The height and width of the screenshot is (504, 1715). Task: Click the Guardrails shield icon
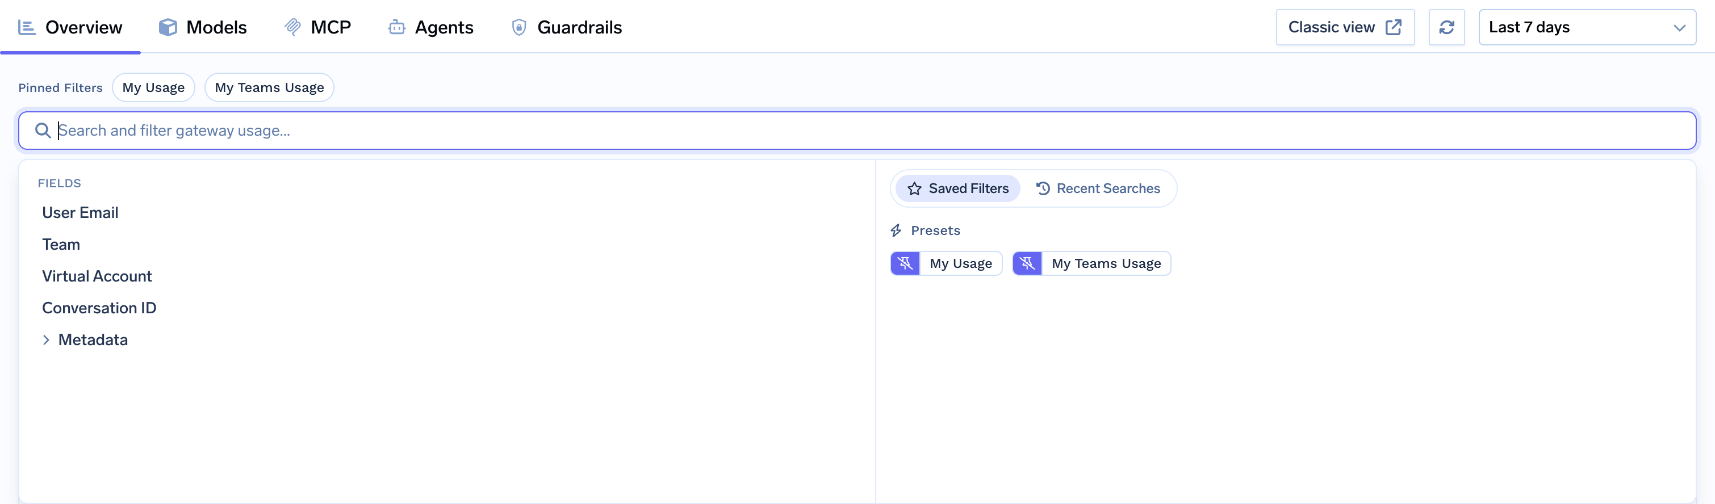[x=518, y=27]
